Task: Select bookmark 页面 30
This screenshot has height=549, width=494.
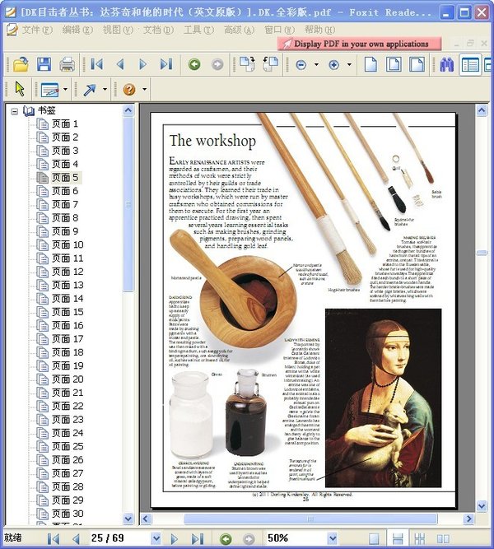Action: point(68,514)
